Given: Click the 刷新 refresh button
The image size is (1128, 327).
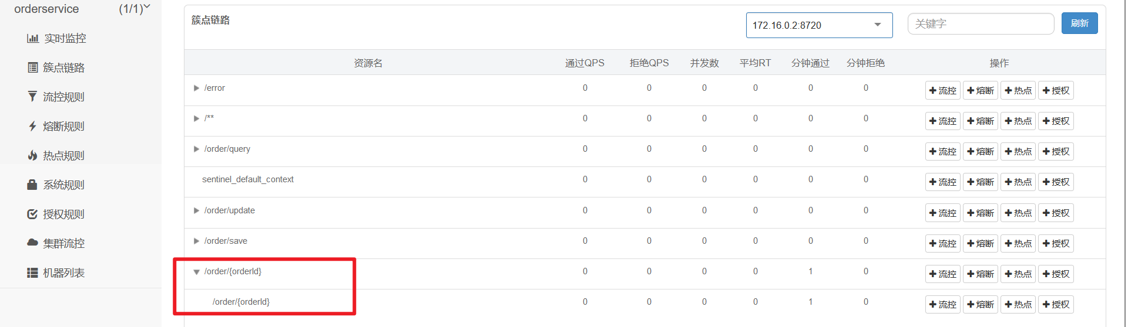Looking at the screenshot, I should pyautogui.click(x=1079, y=23).
